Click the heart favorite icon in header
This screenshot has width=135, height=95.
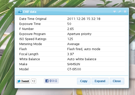[114, 12]
